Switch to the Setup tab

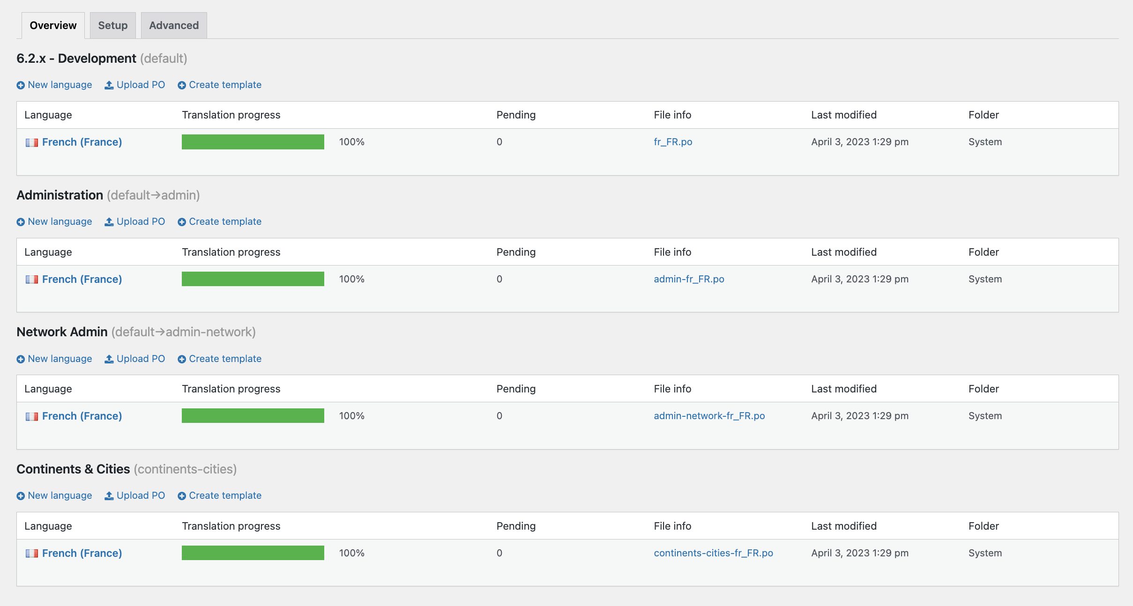click(x=112, y=25)
